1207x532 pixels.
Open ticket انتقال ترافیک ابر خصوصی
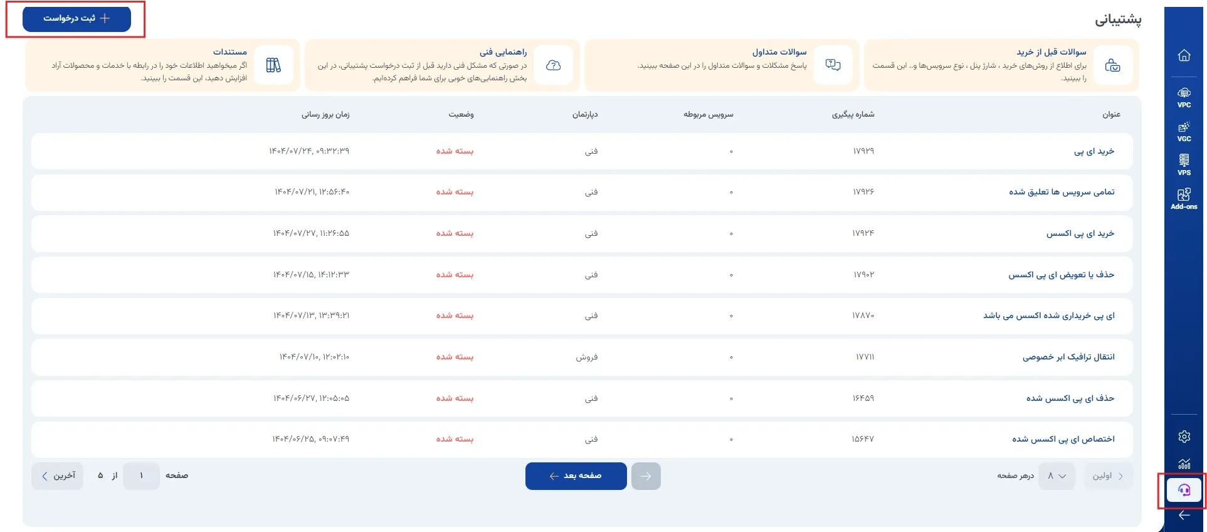tap(1068, 357)
